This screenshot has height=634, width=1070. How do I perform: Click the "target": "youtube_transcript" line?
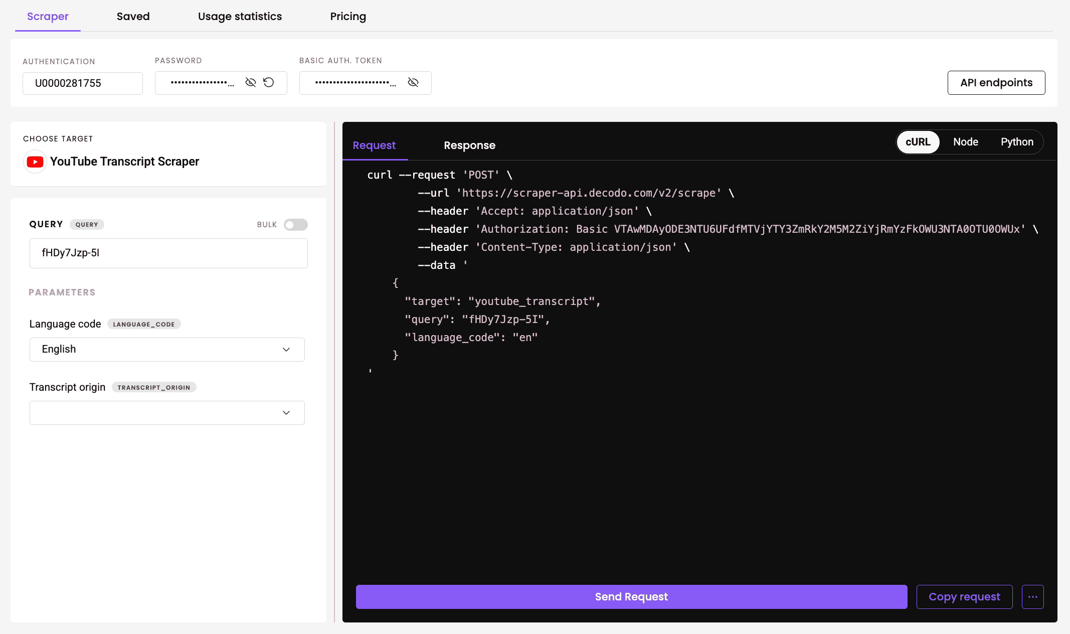(502, 301)
